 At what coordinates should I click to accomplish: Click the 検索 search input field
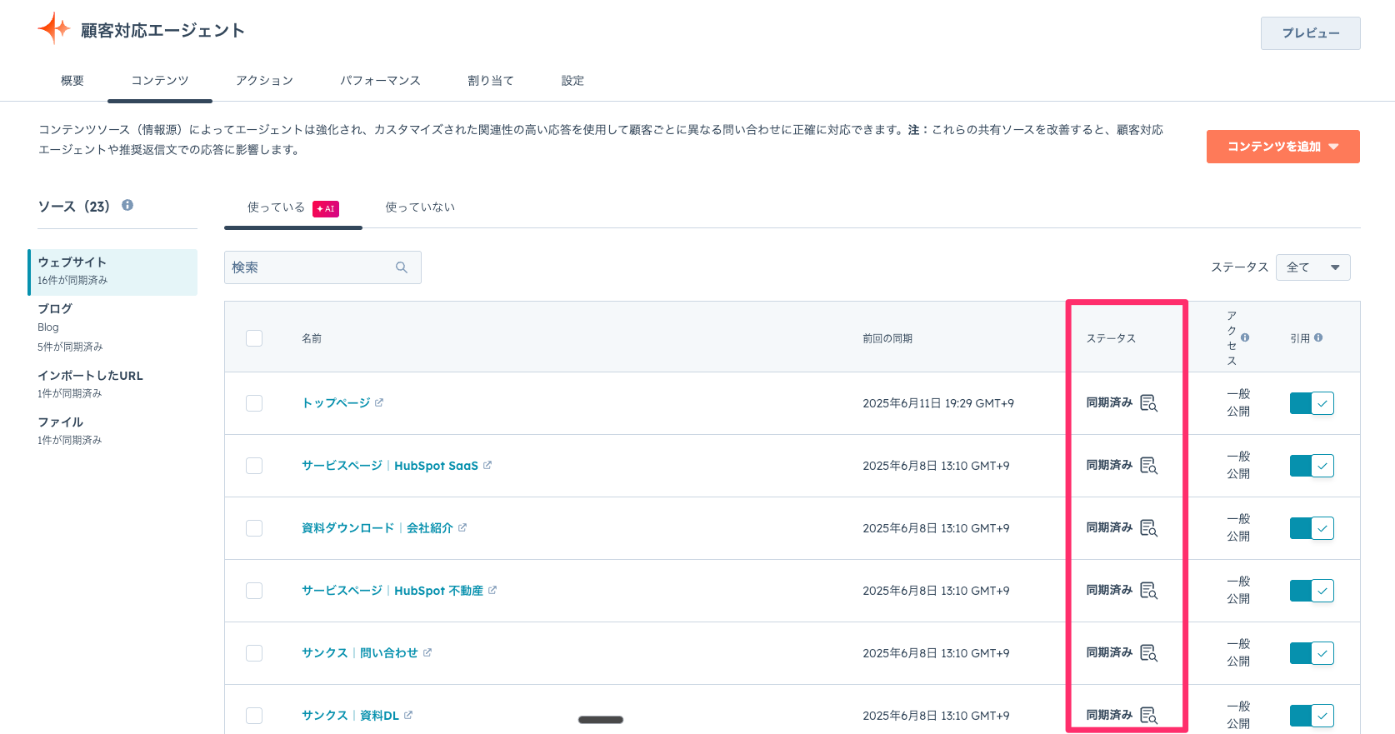(x=308, y=267)
